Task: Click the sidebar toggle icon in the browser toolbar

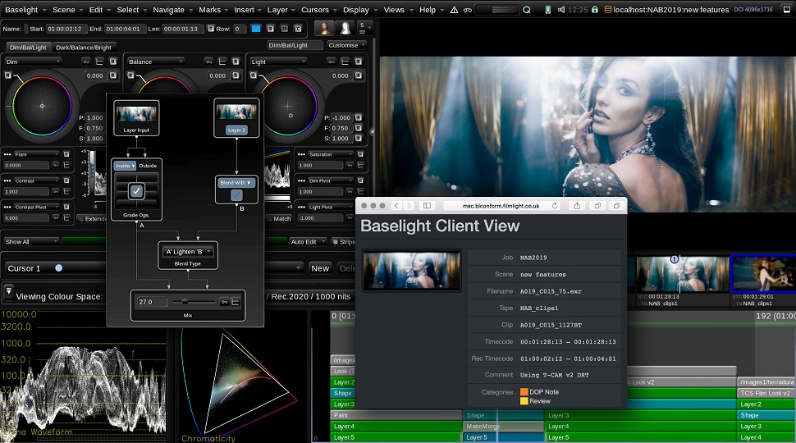Action: [x=427, y=206]
